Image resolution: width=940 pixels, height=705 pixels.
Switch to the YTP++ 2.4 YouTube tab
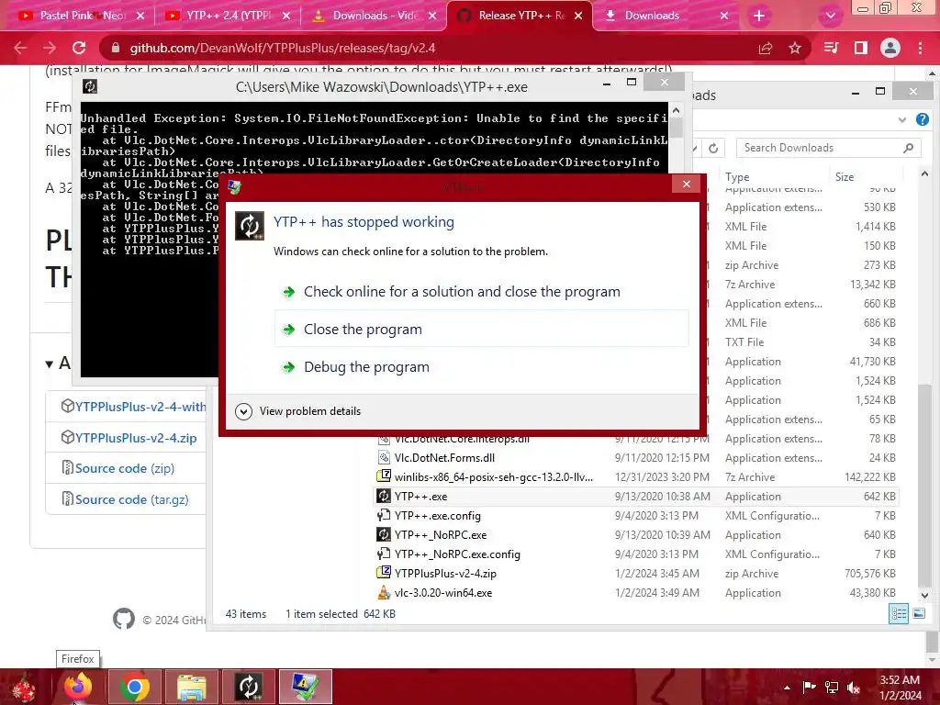click(228, 16)
